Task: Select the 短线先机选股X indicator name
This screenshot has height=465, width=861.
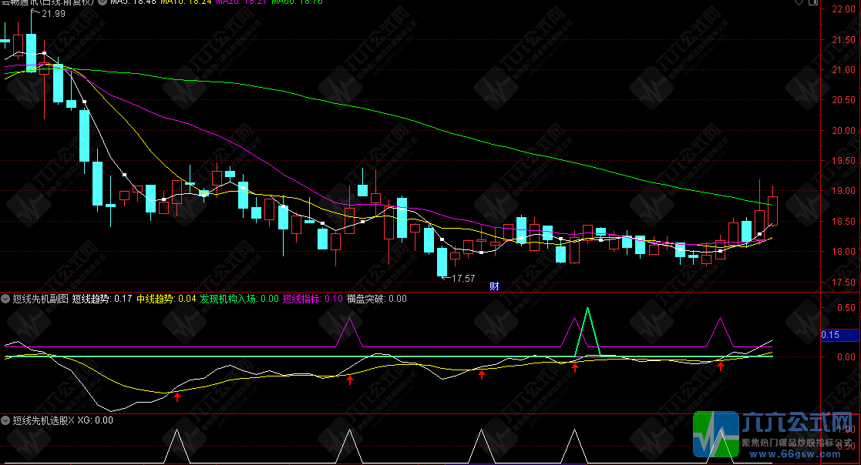Action: [x=43, y=420]
